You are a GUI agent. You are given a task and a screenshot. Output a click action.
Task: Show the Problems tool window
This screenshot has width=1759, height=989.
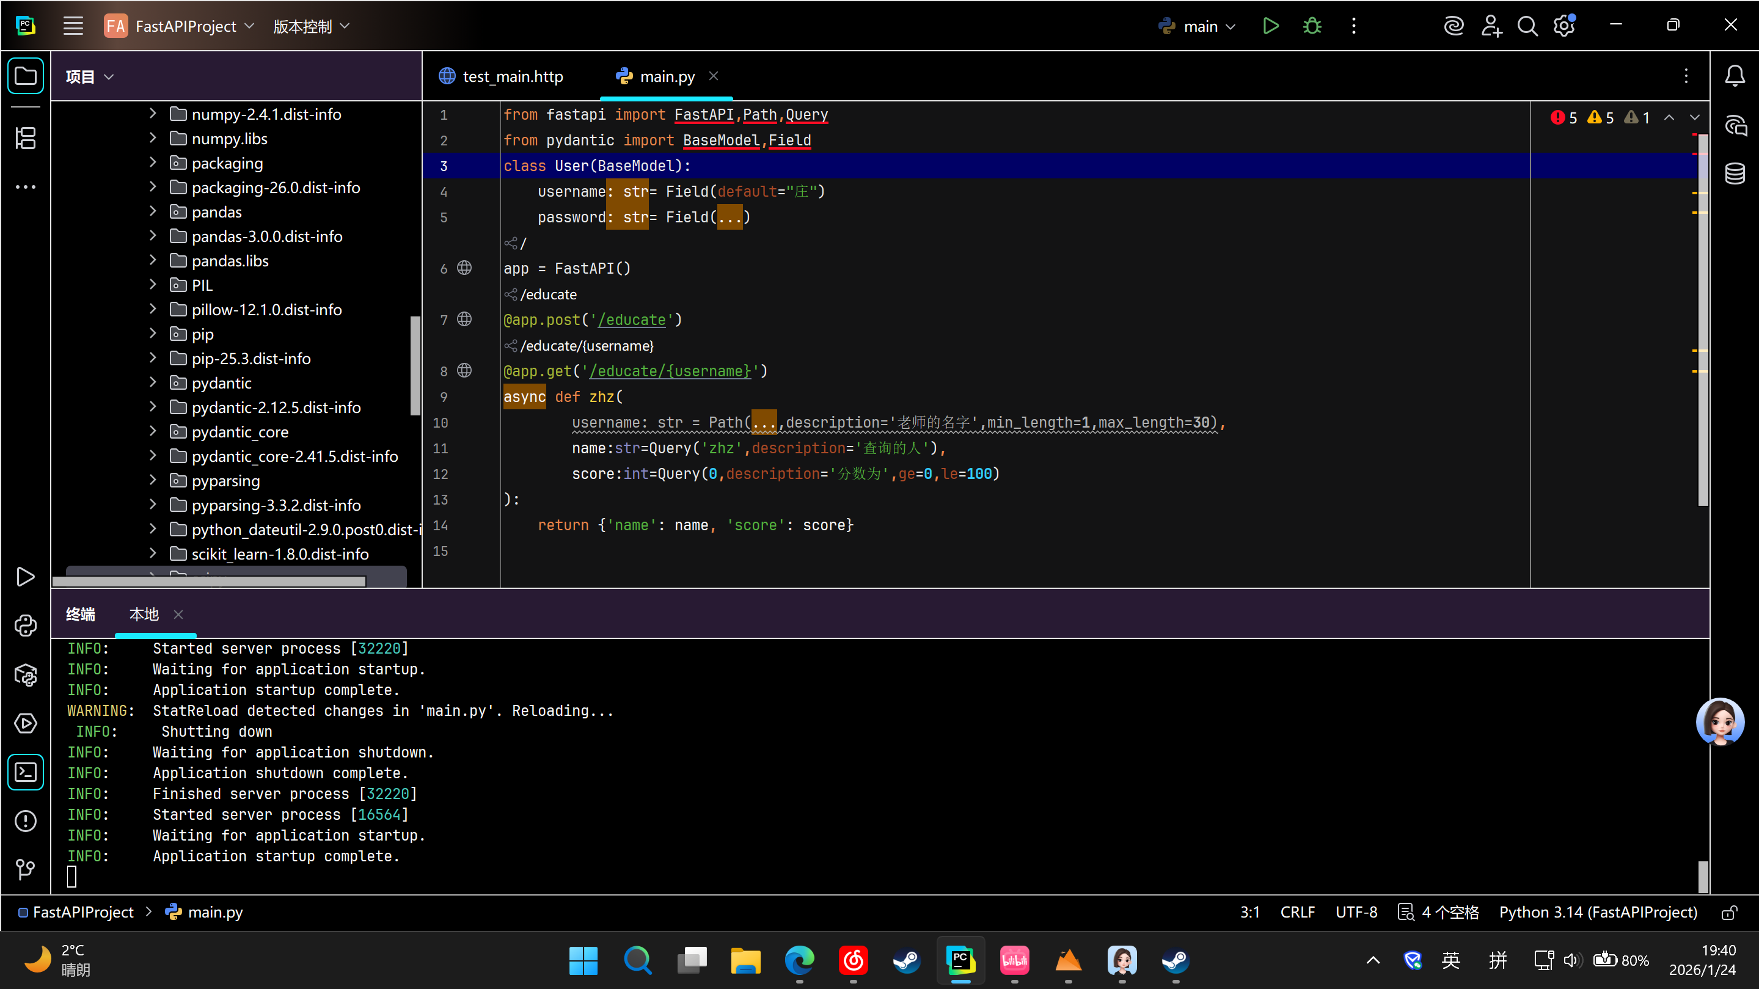(25, 820)
